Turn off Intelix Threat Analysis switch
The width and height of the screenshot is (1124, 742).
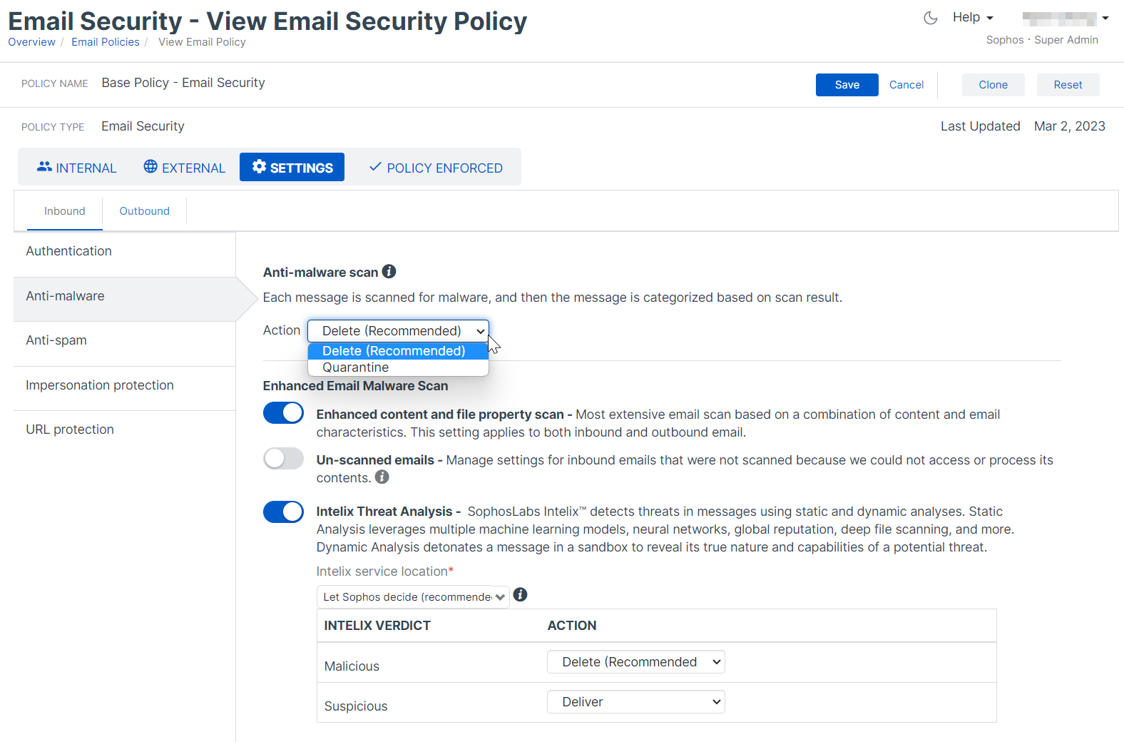(283, 512)
